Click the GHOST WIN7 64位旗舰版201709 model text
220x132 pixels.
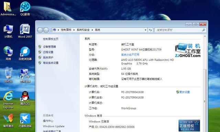(x=141, y=49)
